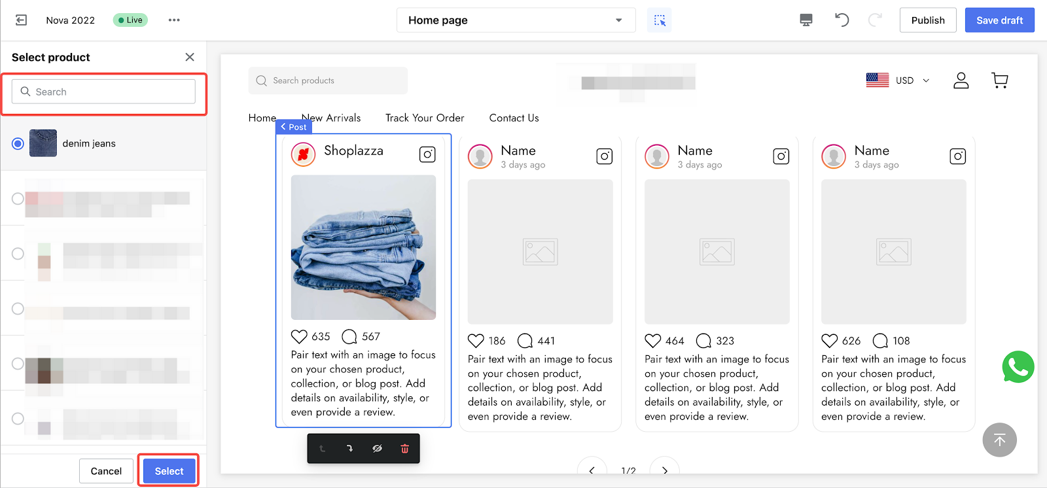Open the shopping cart icon
1047x488 pixels.
pyautogui.click(x=1000, y=80)
